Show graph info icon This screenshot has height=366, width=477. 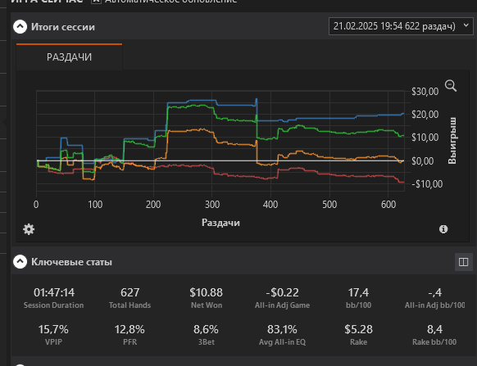coord(443,229)
